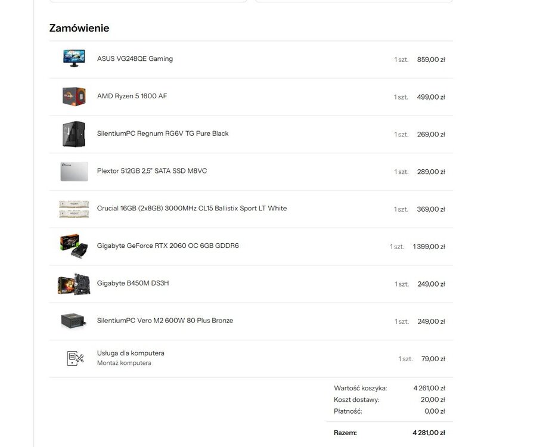Open Crucial 16GB Ballistix Sport LT White
The image size is (546, 447).
192,208
